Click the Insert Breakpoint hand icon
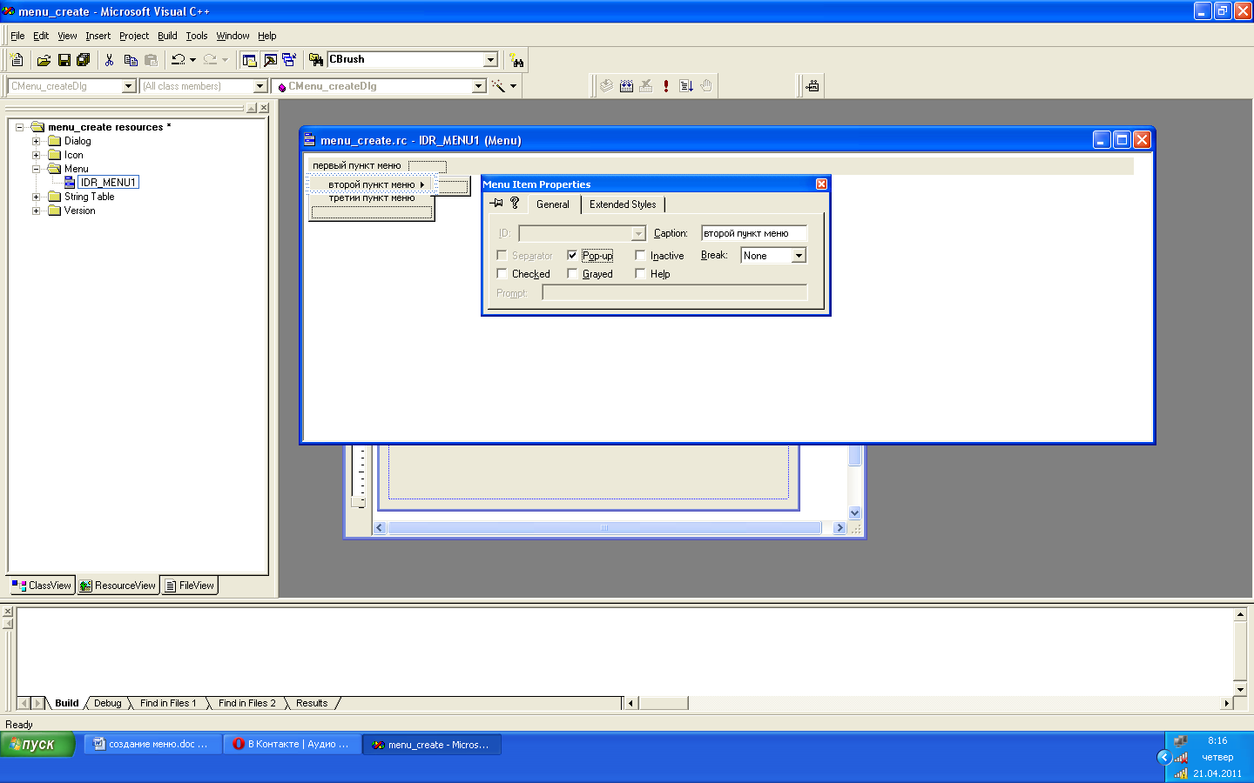The image size is (1254, 783). click(x=706, y=86)
